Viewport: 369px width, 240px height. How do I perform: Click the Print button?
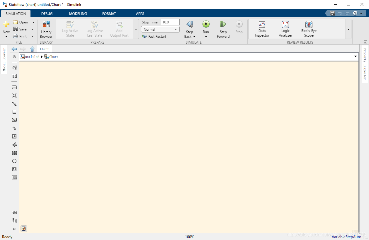click(x=20, y=36)
